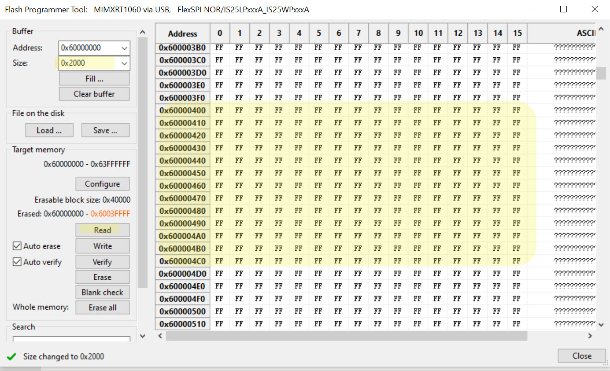The image size is (610, 371).
Task: Click Write to program target memory
Action: [x=102, y=246]
